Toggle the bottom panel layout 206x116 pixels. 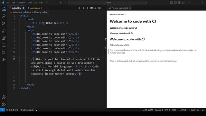(x=175, y=3)
